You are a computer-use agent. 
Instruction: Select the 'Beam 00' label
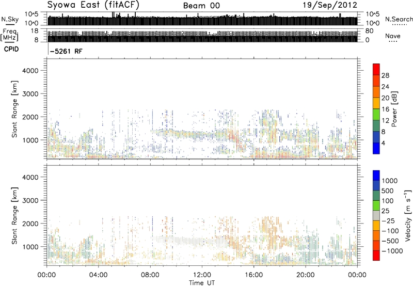coord(201,6)
